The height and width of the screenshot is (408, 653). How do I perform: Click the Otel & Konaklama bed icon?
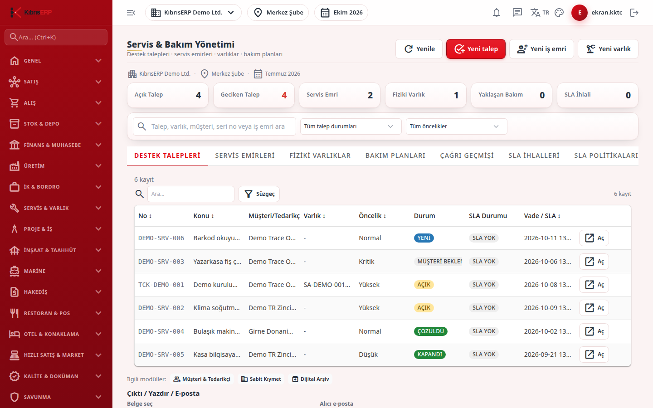pyautogui.click(x=15, y=334)
